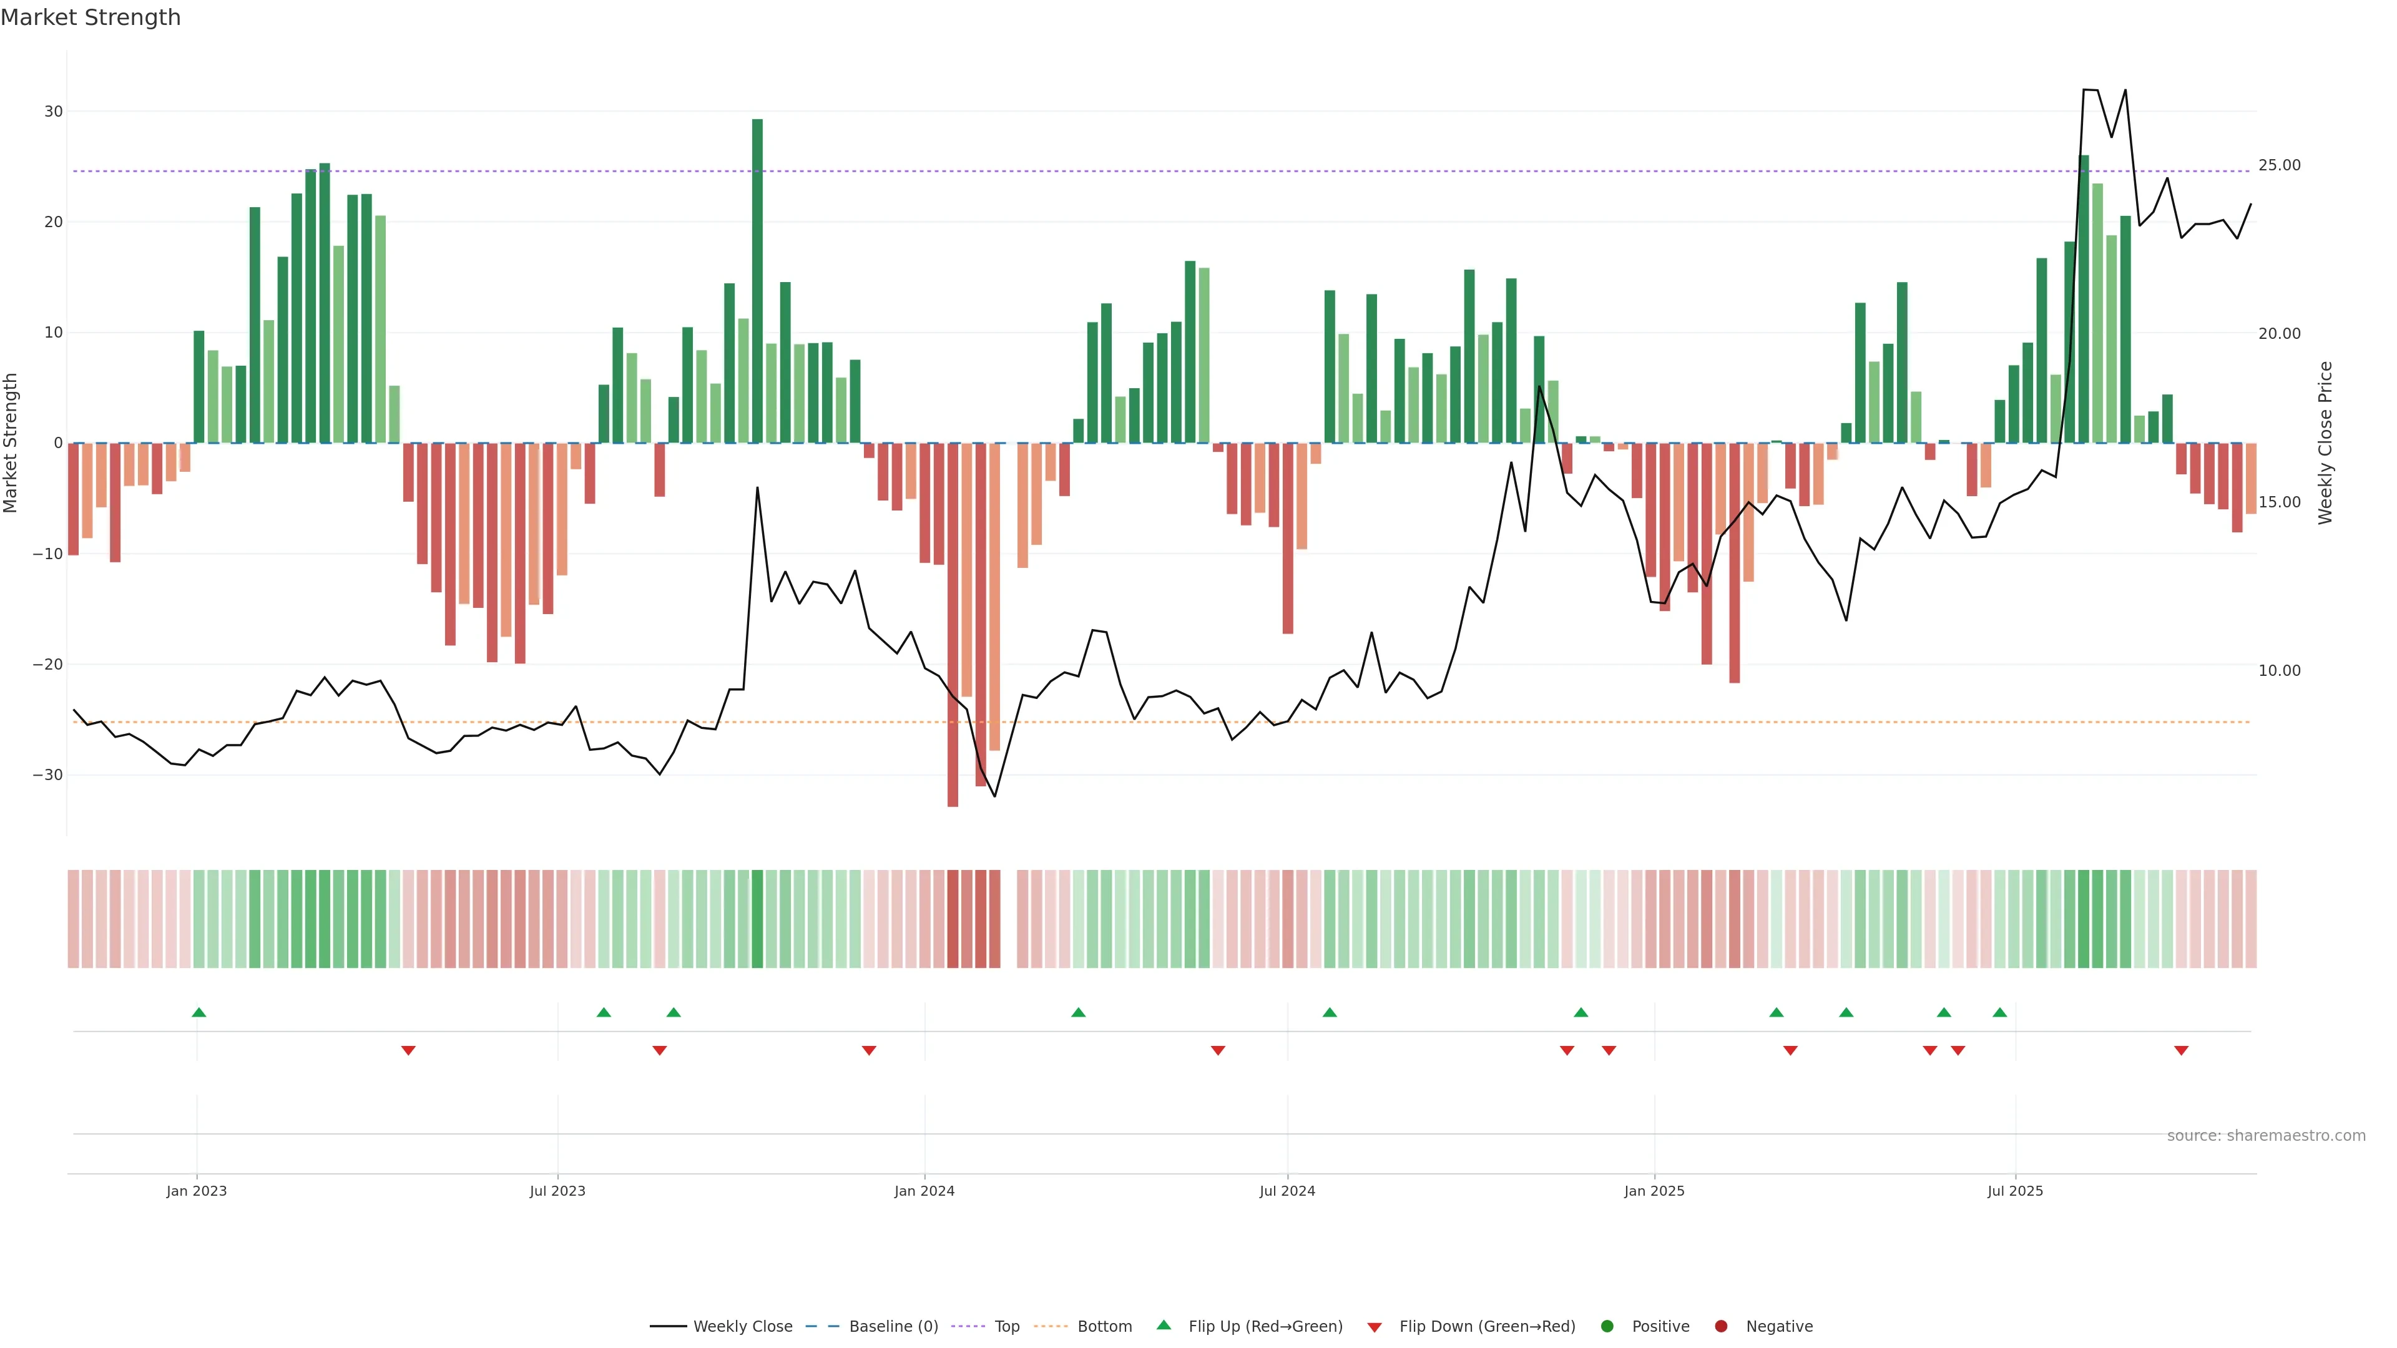Click the last red Flip Down marker
2397x1348 pixels.
(2181, 1050)
